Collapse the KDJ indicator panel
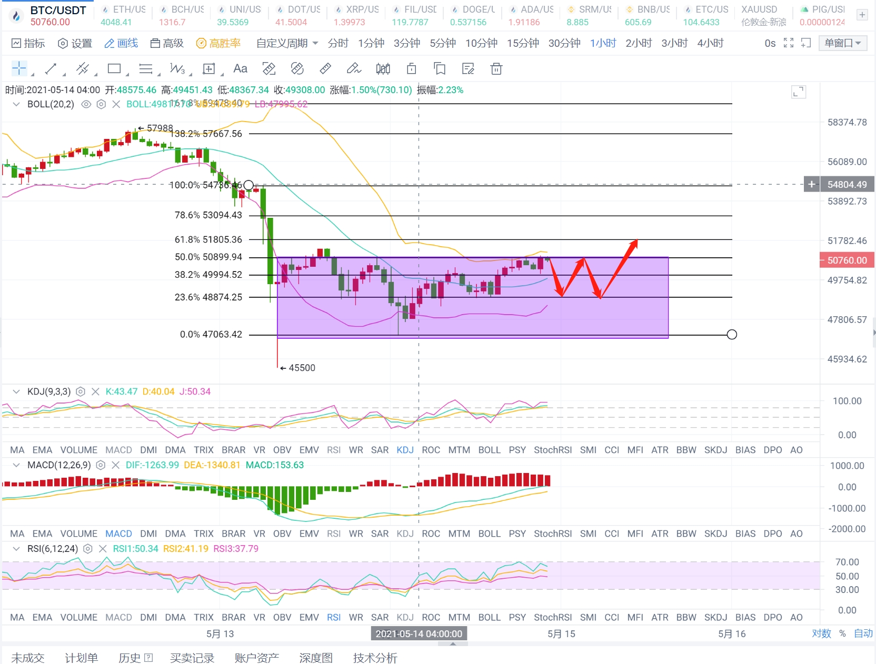The height and width of the screenshot is (664, 876). tap(16, 391)
